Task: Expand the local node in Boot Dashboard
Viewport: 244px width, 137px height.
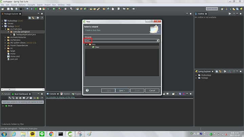Action: [3, 106]
